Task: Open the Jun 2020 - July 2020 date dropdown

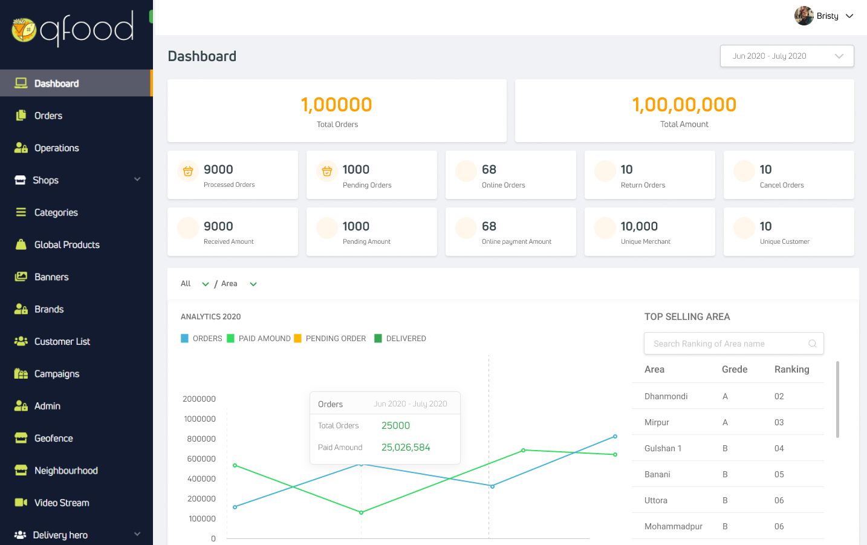Action: point(787,56)
